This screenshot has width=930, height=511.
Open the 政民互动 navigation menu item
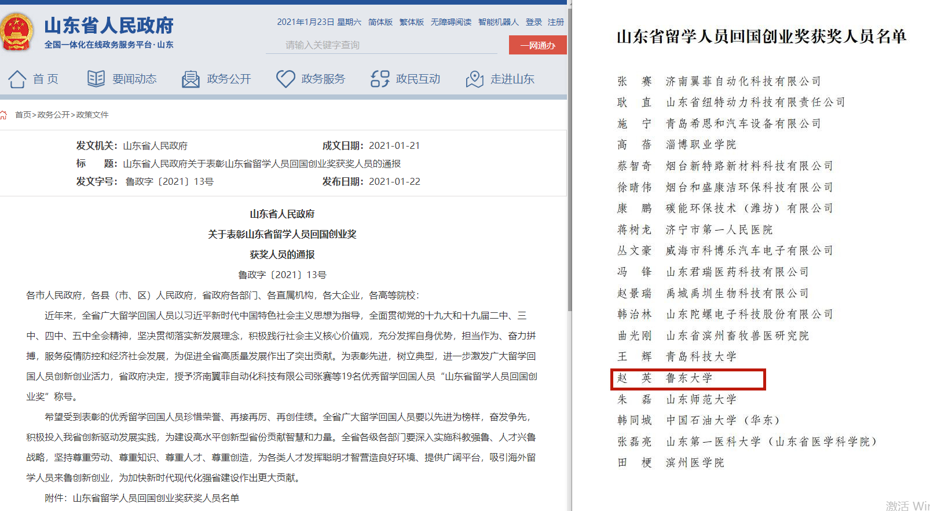click(x=418, y=79)
